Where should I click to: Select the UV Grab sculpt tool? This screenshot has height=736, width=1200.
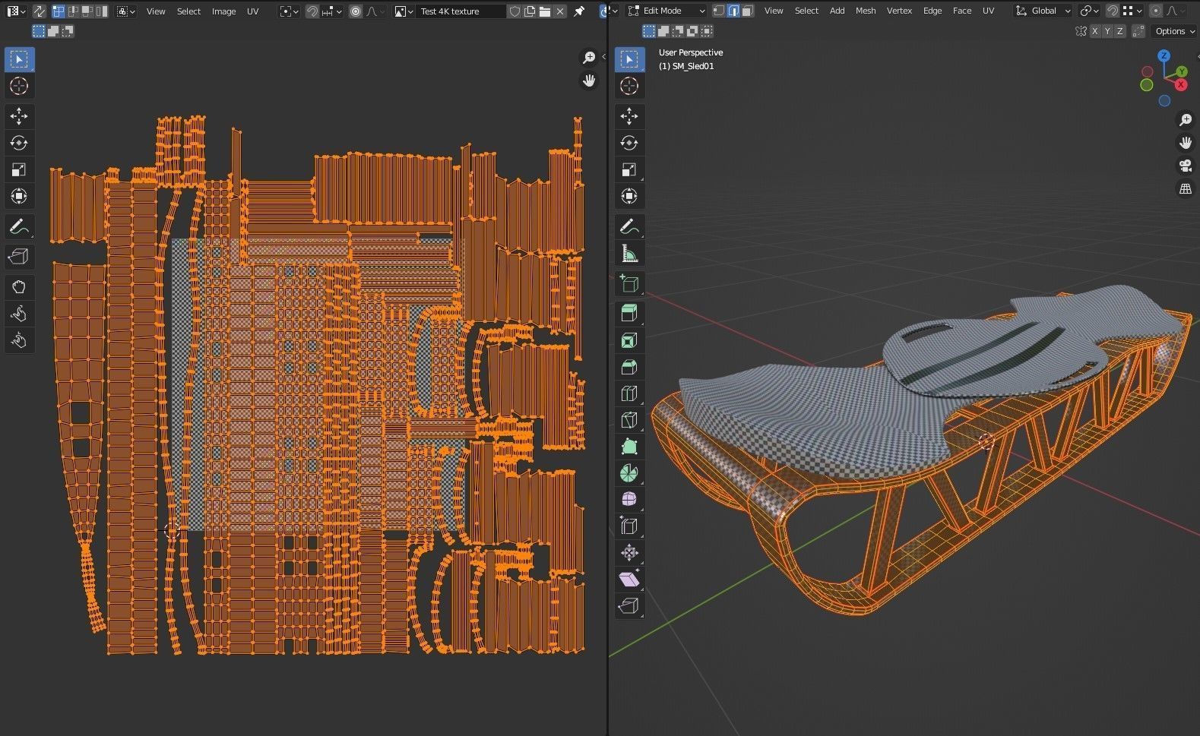point(19,287)
